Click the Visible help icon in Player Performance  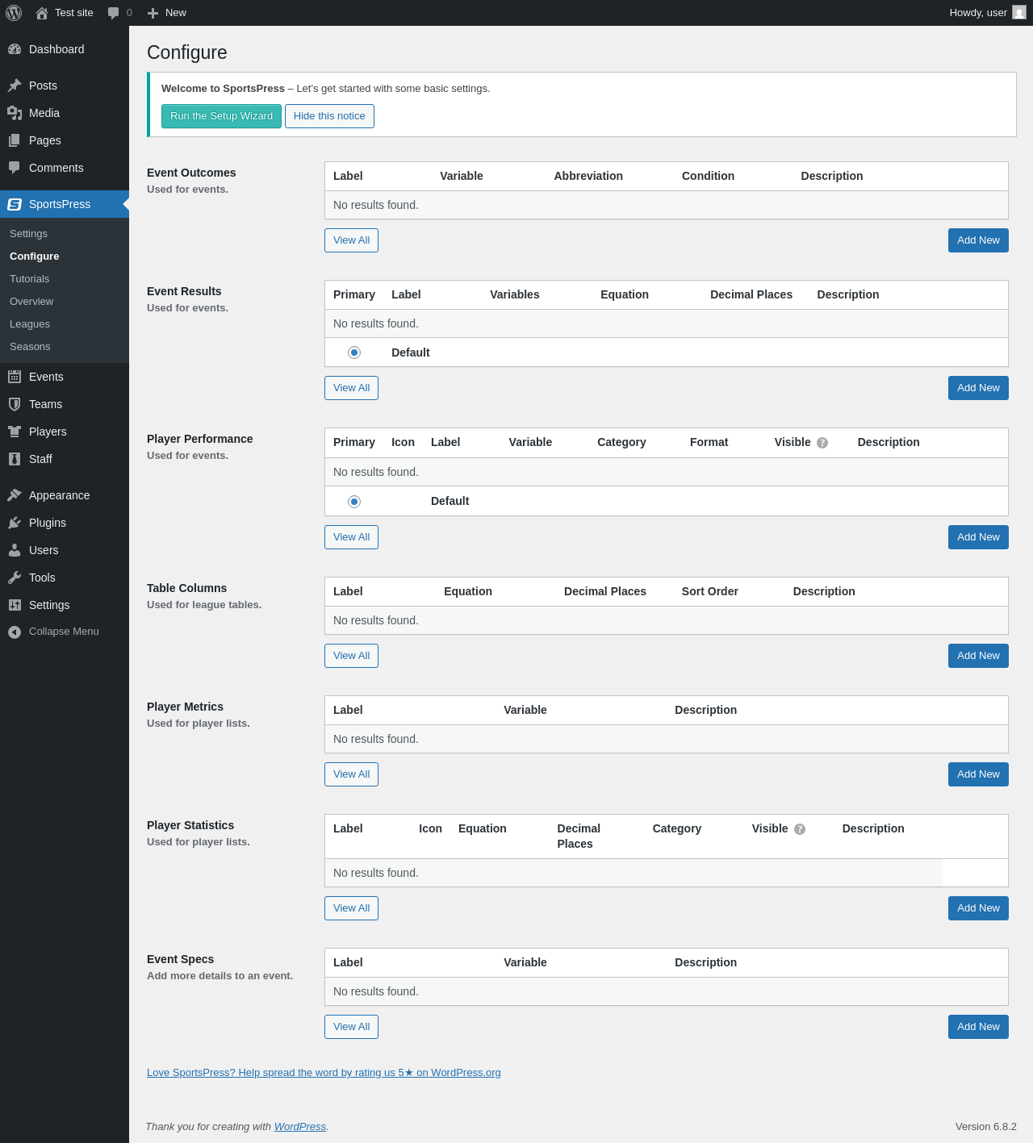822,443
